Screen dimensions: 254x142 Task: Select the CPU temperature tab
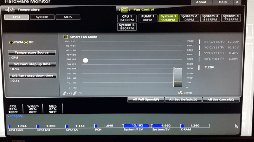[x=16, y=17]
